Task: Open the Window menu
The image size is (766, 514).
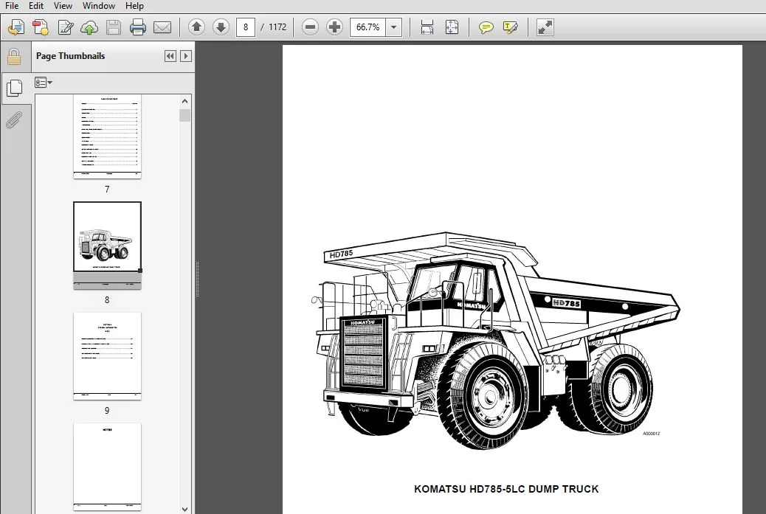Action: (x=99, y=6)
